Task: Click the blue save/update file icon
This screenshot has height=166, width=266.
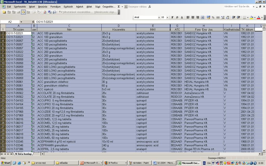Action: click(50, 12)
